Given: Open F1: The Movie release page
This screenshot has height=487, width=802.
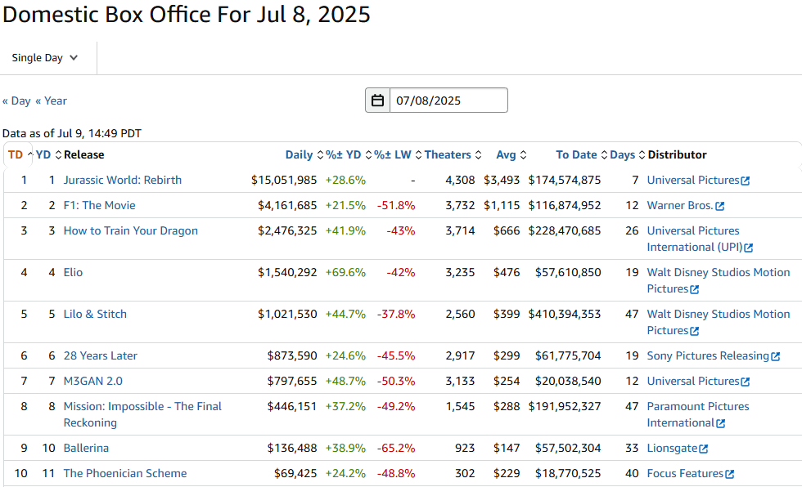Looking at the screenshot, I should pos(99,206).
